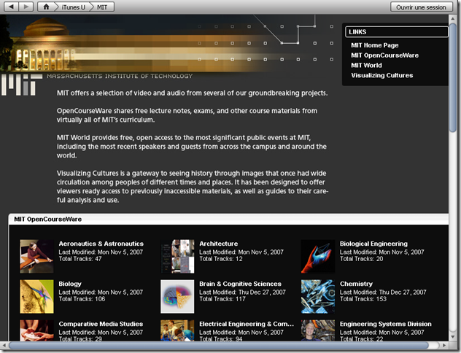Click the horizontal scrollbar thumb
The image size is (461, 353).
pyautogui.click(x=218, y=345)
